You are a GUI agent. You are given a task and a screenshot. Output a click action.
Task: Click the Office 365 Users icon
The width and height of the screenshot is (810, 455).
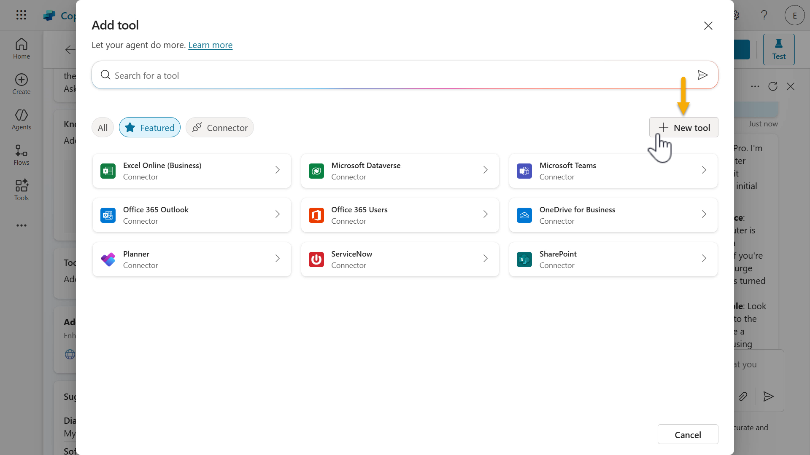(x=316, y=215)
